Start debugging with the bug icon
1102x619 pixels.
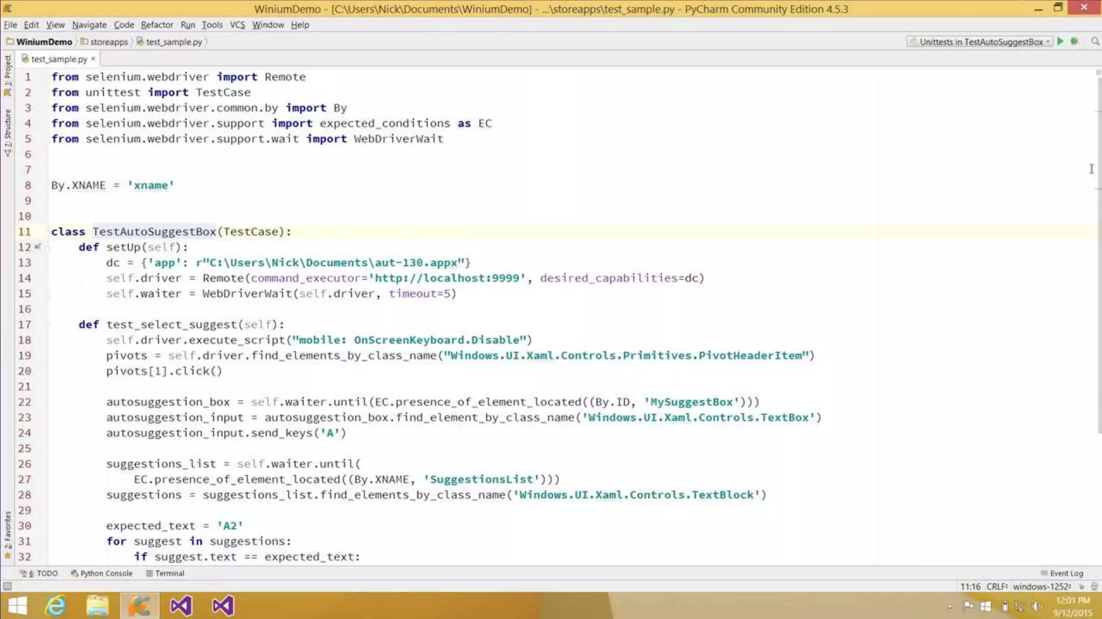[1075, 41]
